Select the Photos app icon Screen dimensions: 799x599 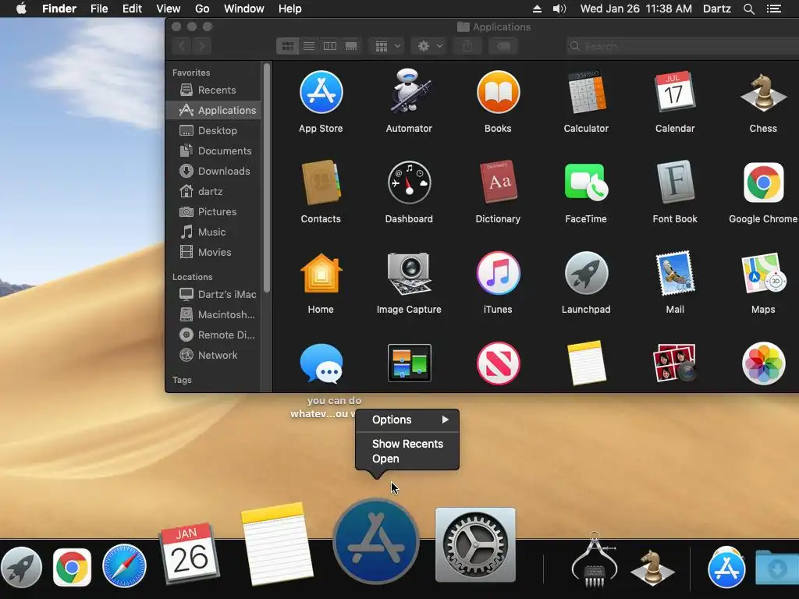(x=763, y=363)
